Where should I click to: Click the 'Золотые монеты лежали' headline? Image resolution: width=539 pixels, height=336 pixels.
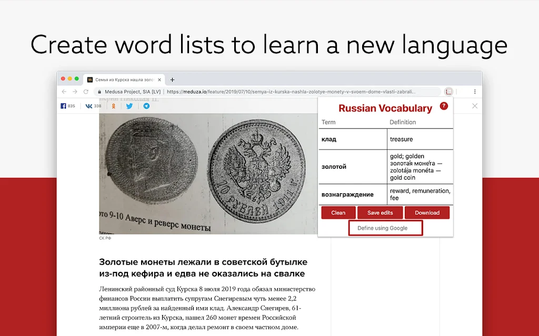pyautogui.click(x=203, y=268)
